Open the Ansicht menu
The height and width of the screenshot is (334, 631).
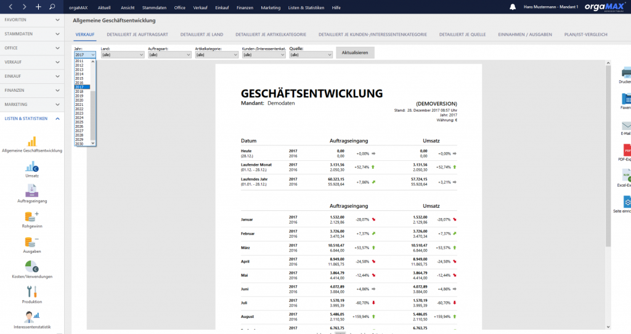pyautogui.click(x=128, y=7)
